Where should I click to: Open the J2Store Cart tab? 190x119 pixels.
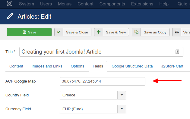point(172,66)
